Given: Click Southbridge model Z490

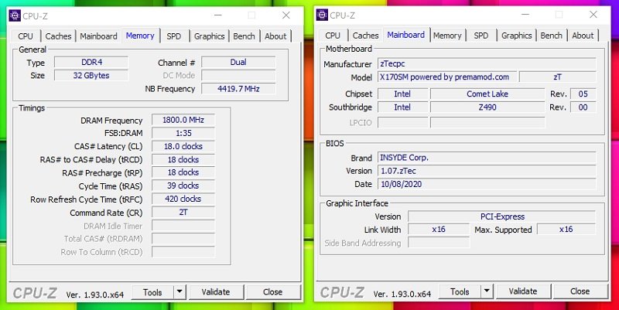Looking at the screenshot, I should click(487, 107).
